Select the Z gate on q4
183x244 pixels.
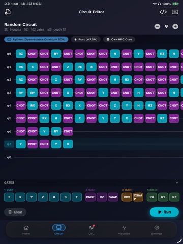coord(115,105)
